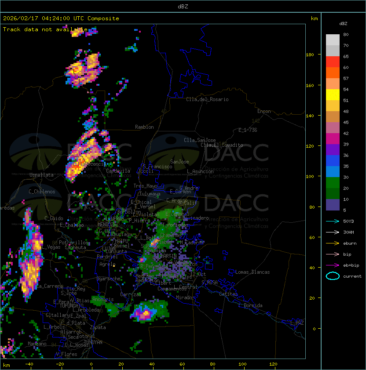The image size is (366, 370).
Task: Select the yellow eburn arrow icon
Action: [x=333, y=243]
